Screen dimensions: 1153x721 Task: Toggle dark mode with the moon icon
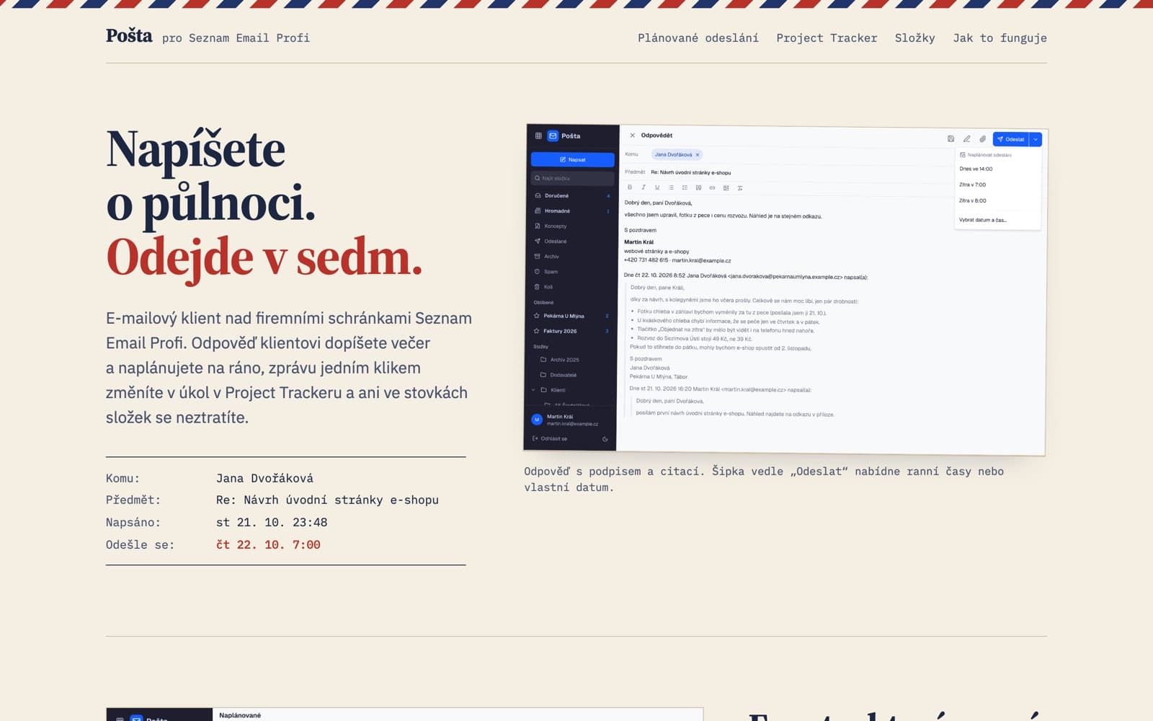(x=605, y=438)
